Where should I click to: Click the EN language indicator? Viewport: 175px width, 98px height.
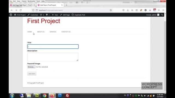click(125, 95)
